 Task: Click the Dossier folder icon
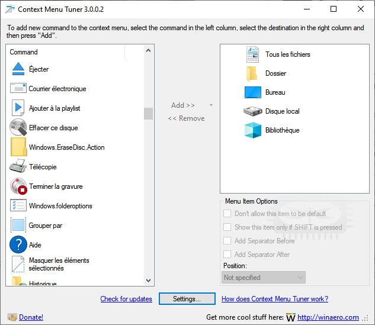[252, 73]
